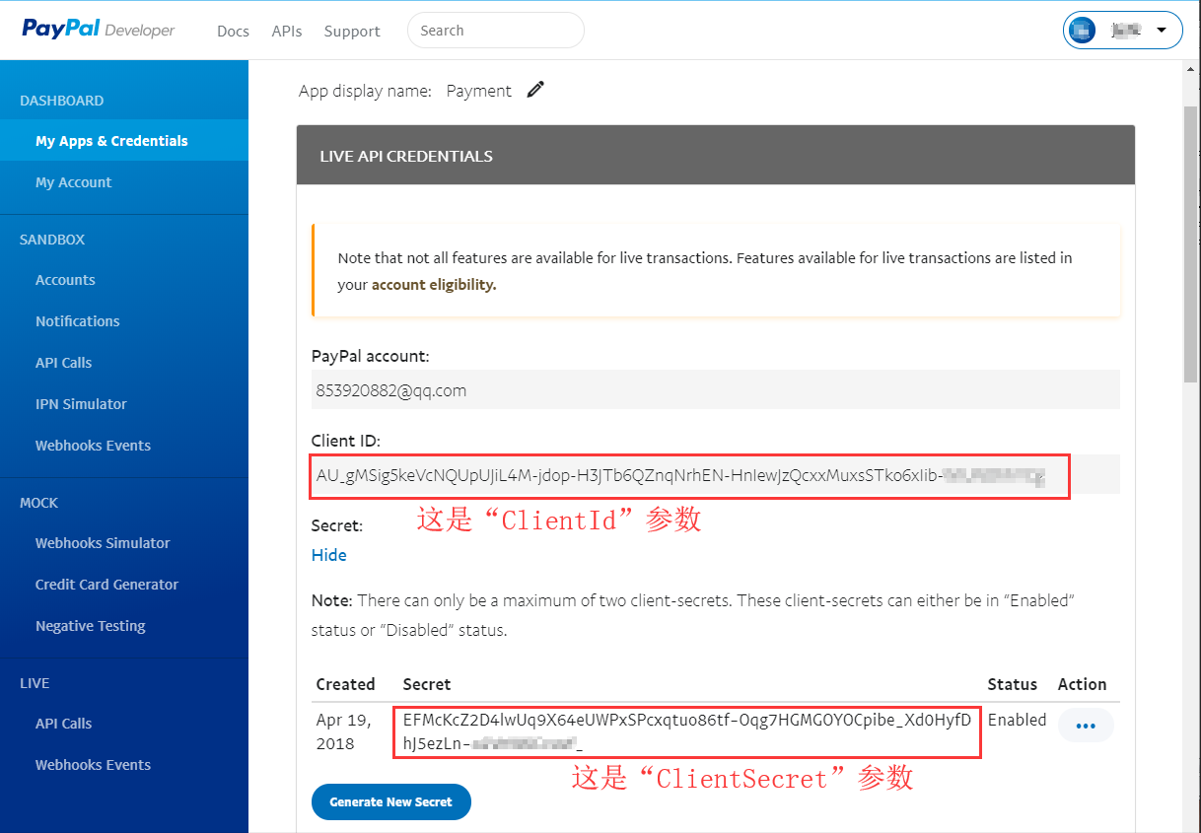
Task: Click the Status column header
Action: click(1013, 684)
